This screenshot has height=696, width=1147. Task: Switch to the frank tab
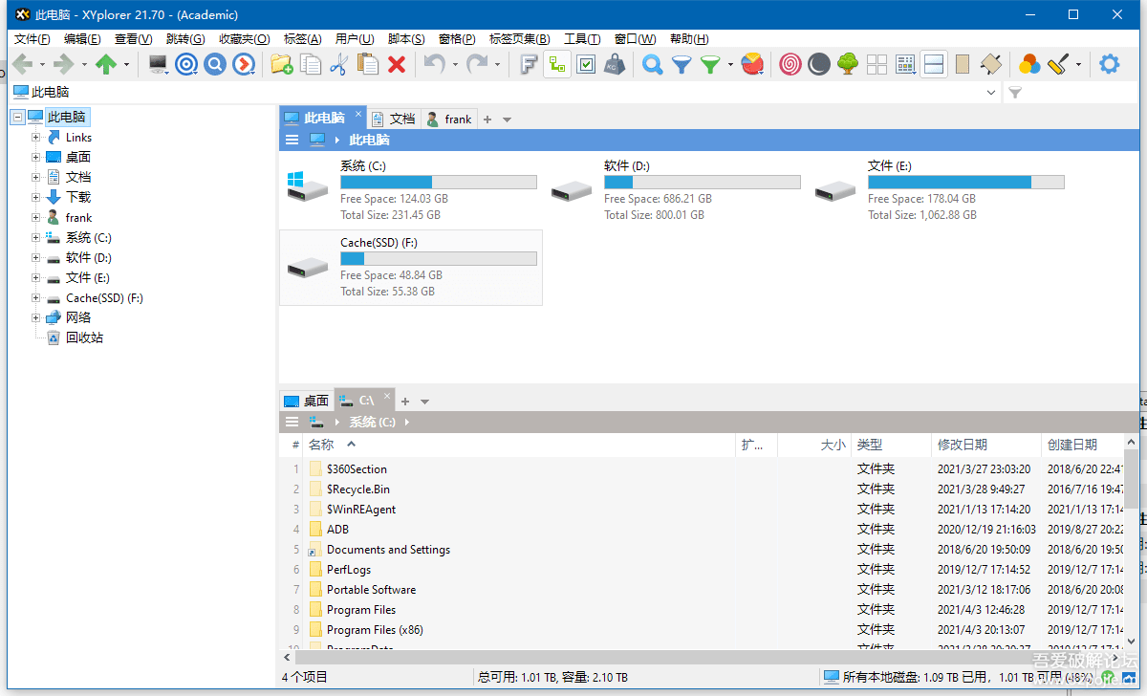[x=449, y=119]
